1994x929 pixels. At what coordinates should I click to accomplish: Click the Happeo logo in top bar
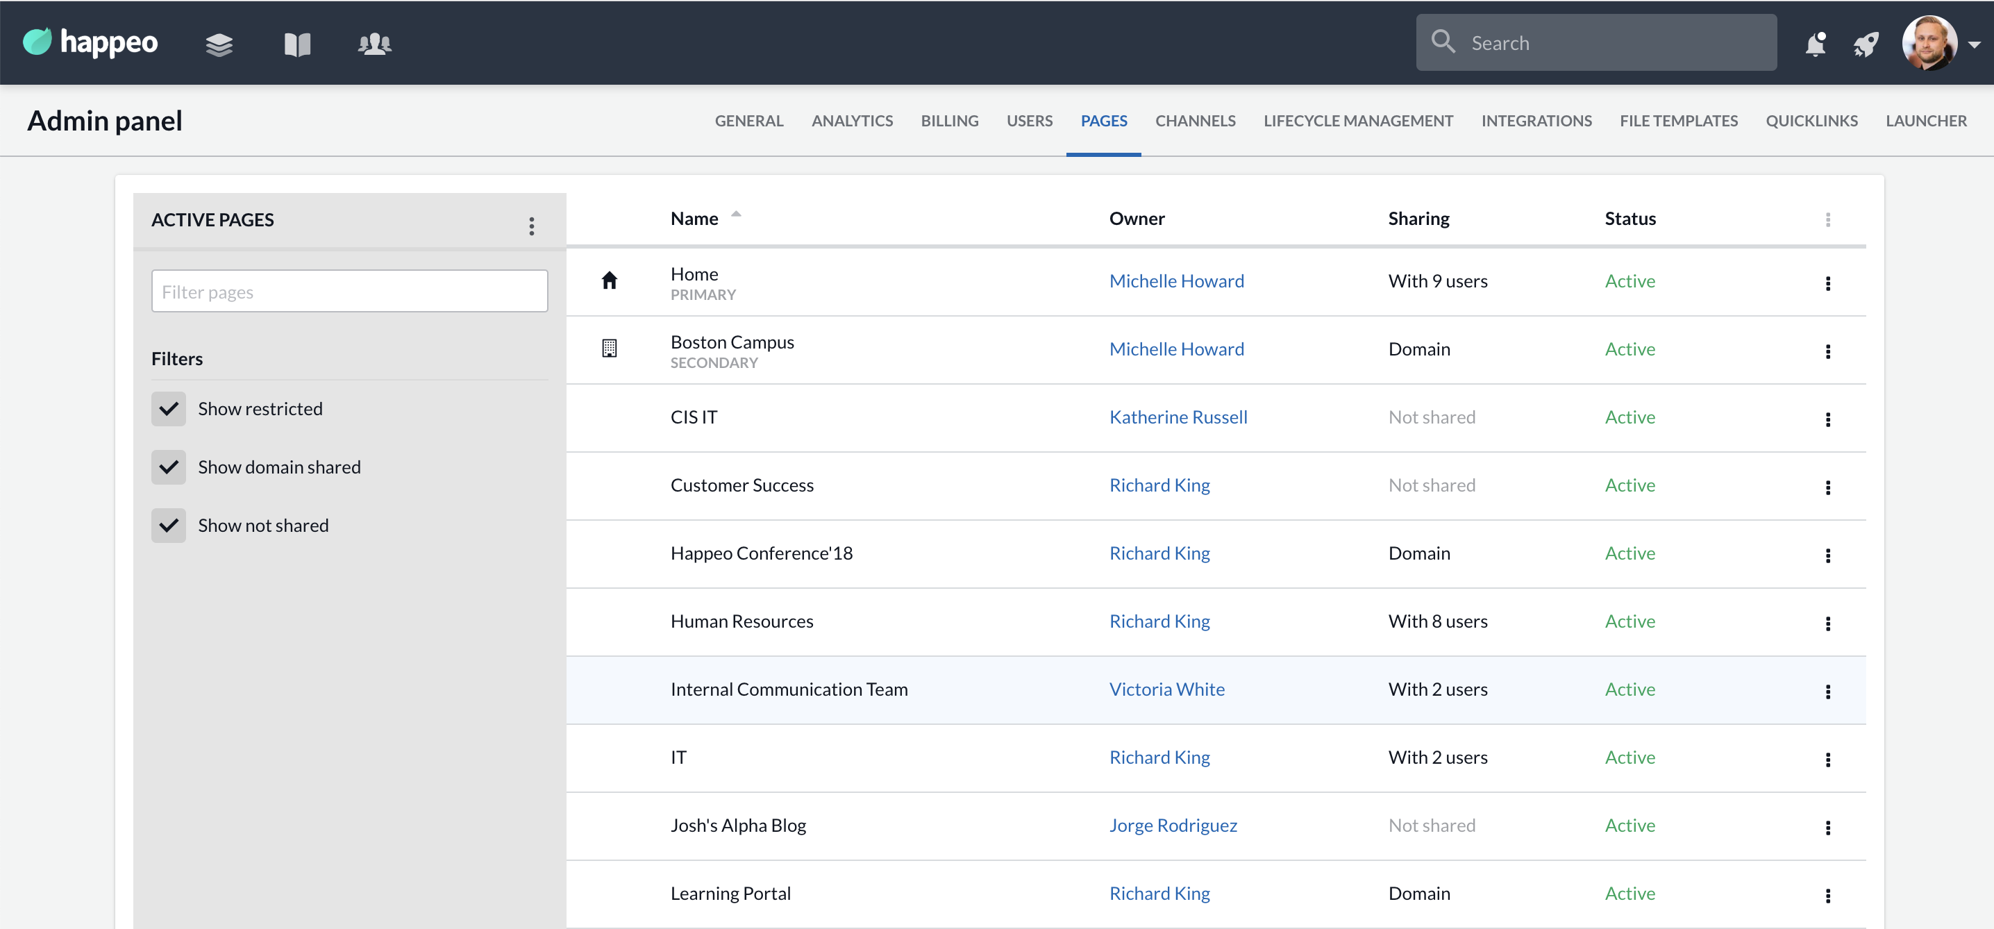pos(89,42)
